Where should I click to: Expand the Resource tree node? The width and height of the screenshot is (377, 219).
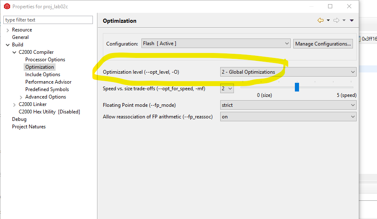[8, 30]
